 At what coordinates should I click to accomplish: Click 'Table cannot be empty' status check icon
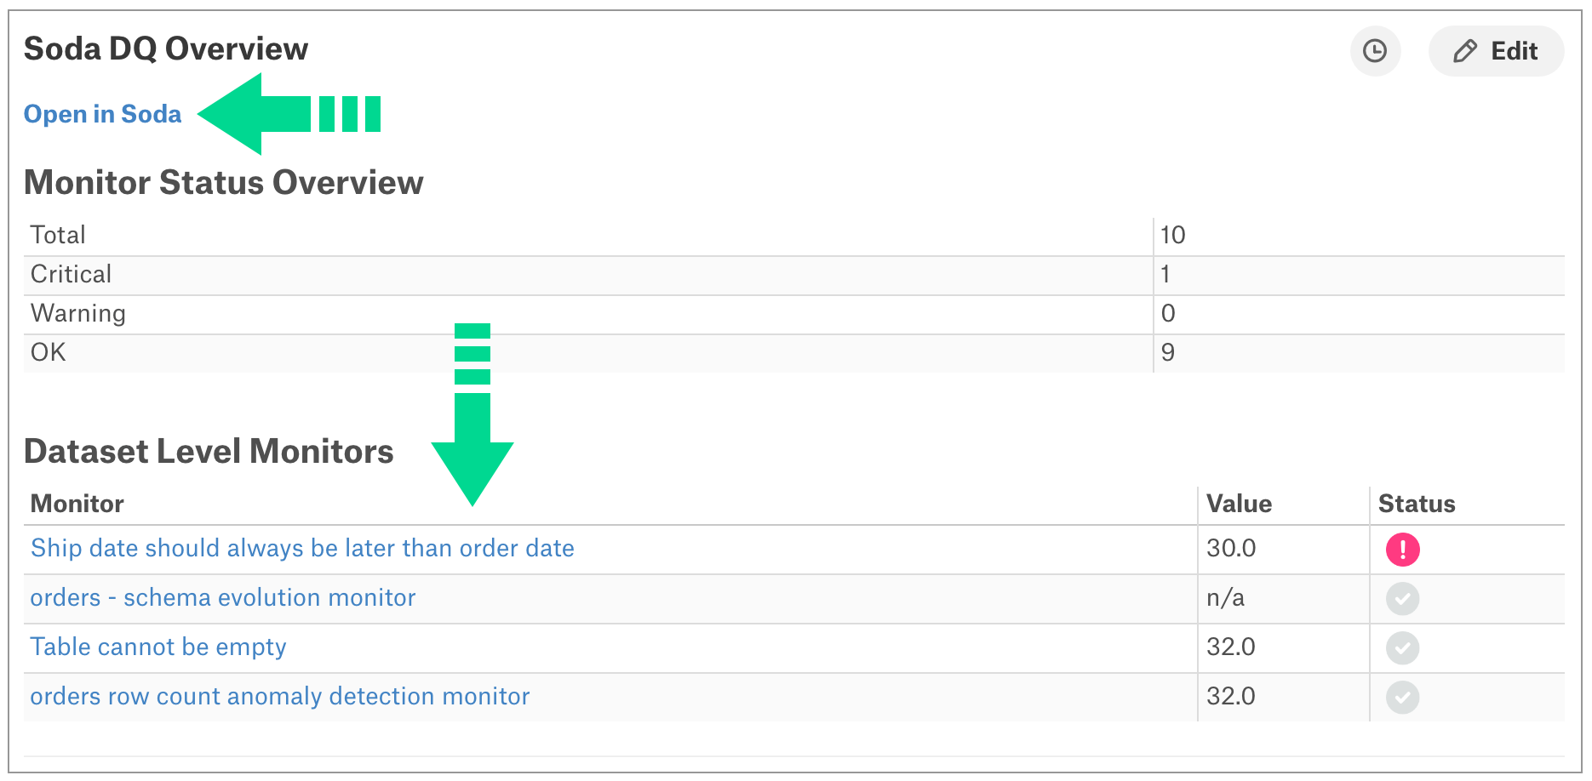[1402, 648]
